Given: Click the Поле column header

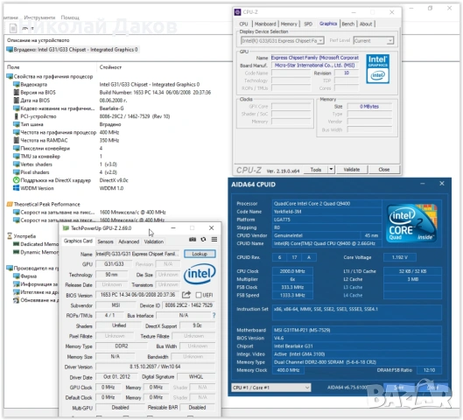Looking at the screenshot, I should pos(13,67).
